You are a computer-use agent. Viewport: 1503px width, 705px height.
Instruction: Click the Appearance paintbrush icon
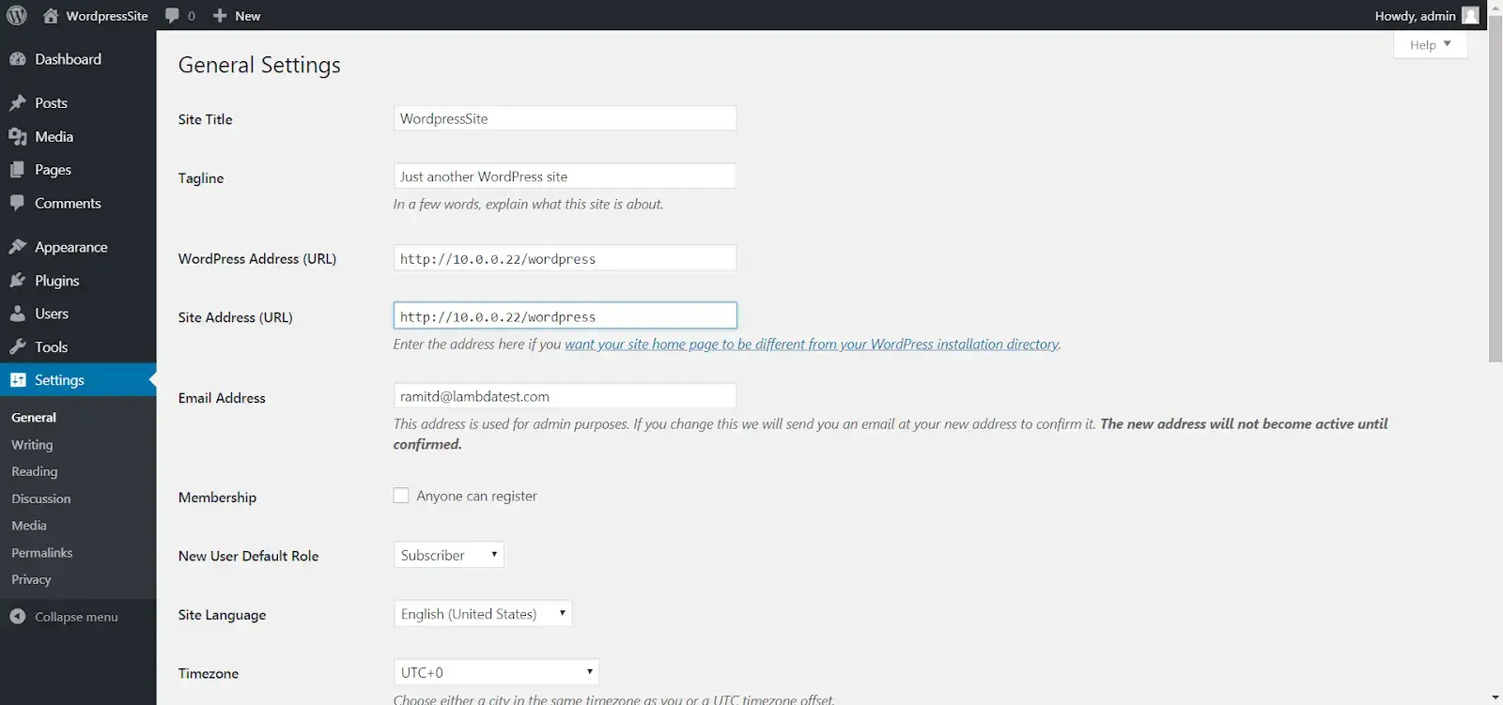(x=18, y=247)
